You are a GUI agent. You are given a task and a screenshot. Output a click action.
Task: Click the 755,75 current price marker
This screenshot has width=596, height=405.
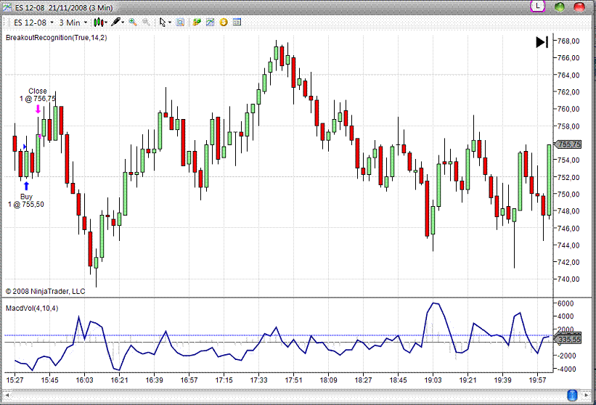pyautogui.click(x=568, y=144)
